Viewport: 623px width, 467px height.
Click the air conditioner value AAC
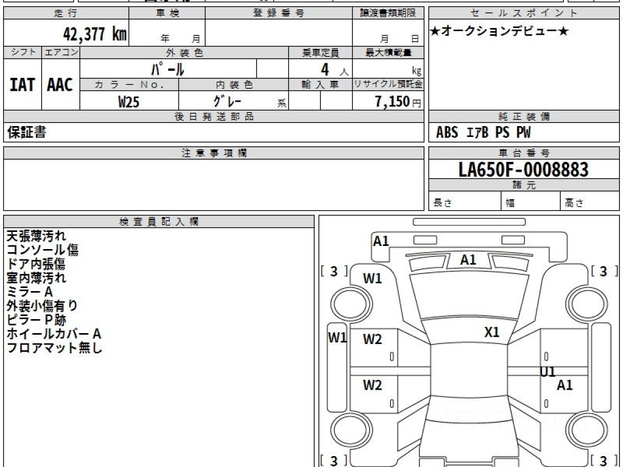pyautogui.click(x=60, y=85)
